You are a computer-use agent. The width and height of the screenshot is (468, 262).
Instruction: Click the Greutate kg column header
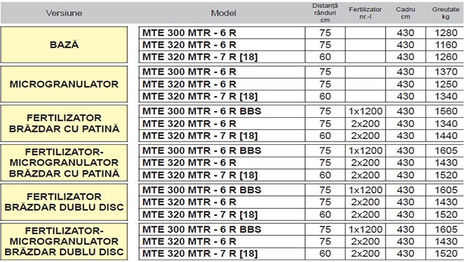point(446,12)
